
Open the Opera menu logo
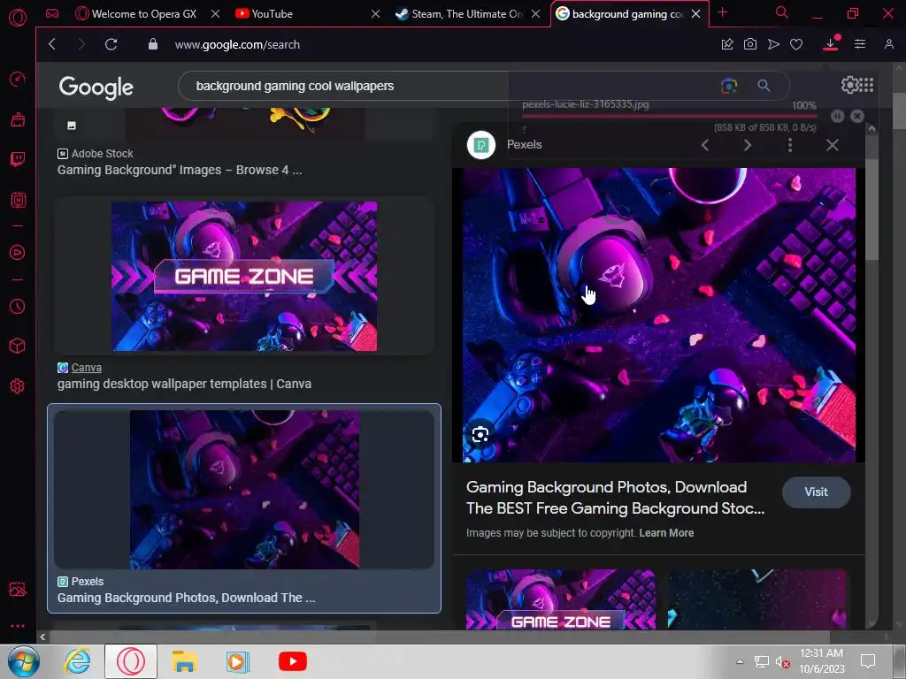tap(18, 18)
